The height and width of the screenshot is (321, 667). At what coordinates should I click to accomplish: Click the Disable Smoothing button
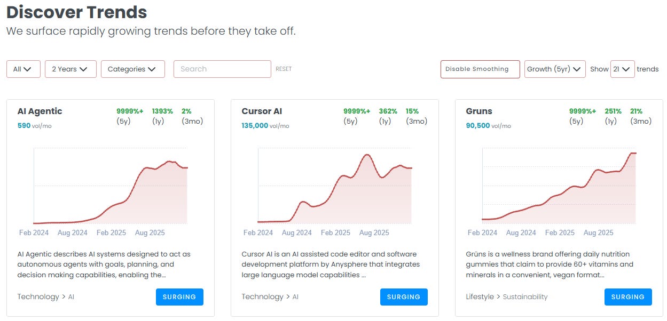[480, 69]
